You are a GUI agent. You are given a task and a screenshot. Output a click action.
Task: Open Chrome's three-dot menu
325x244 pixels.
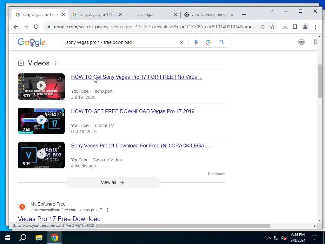coord(315,27)
